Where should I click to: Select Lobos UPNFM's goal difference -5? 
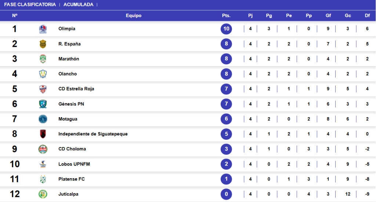coord(367,164)
